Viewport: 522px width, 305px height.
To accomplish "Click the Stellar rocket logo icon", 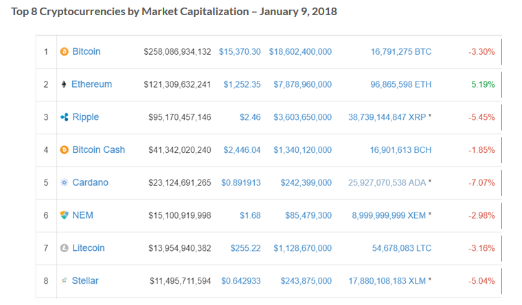I will pos(64,281).
